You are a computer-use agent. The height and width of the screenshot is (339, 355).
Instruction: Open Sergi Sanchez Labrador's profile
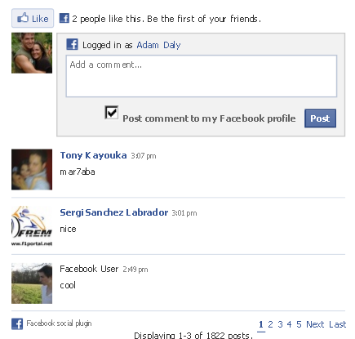(x=114, y=212)
